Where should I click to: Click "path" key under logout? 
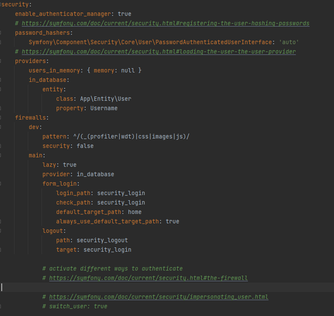pyautogui.click(x=63, y=240)
